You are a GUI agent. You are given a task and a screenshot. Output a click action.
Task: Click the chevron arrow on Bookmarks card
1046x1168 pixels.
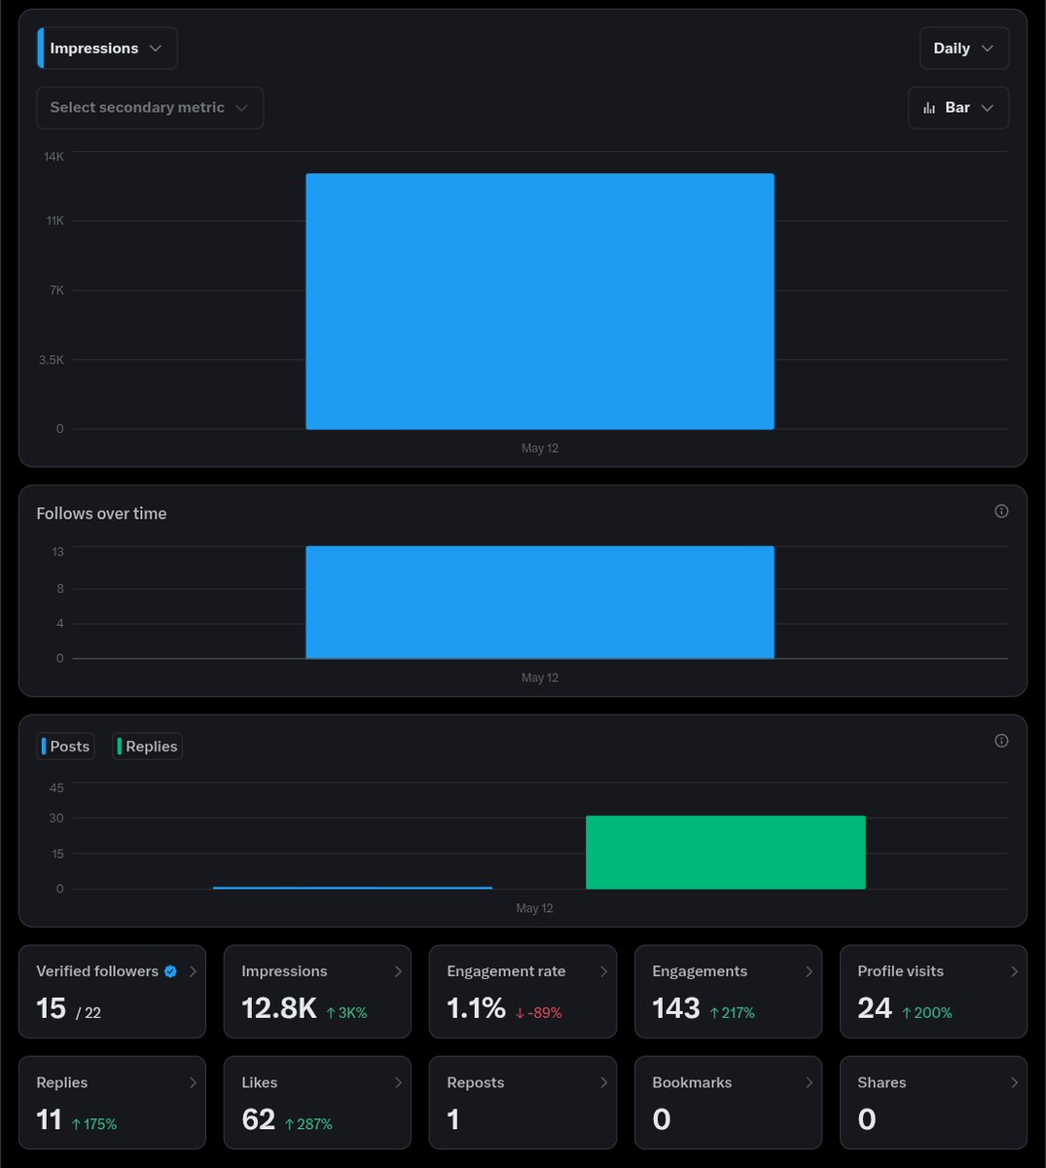point(809,1082)
